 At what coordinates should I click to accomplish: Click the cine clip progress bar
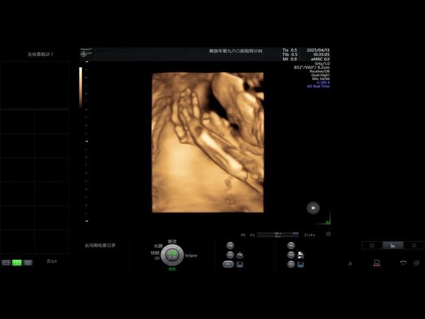(x=278, y=234)
